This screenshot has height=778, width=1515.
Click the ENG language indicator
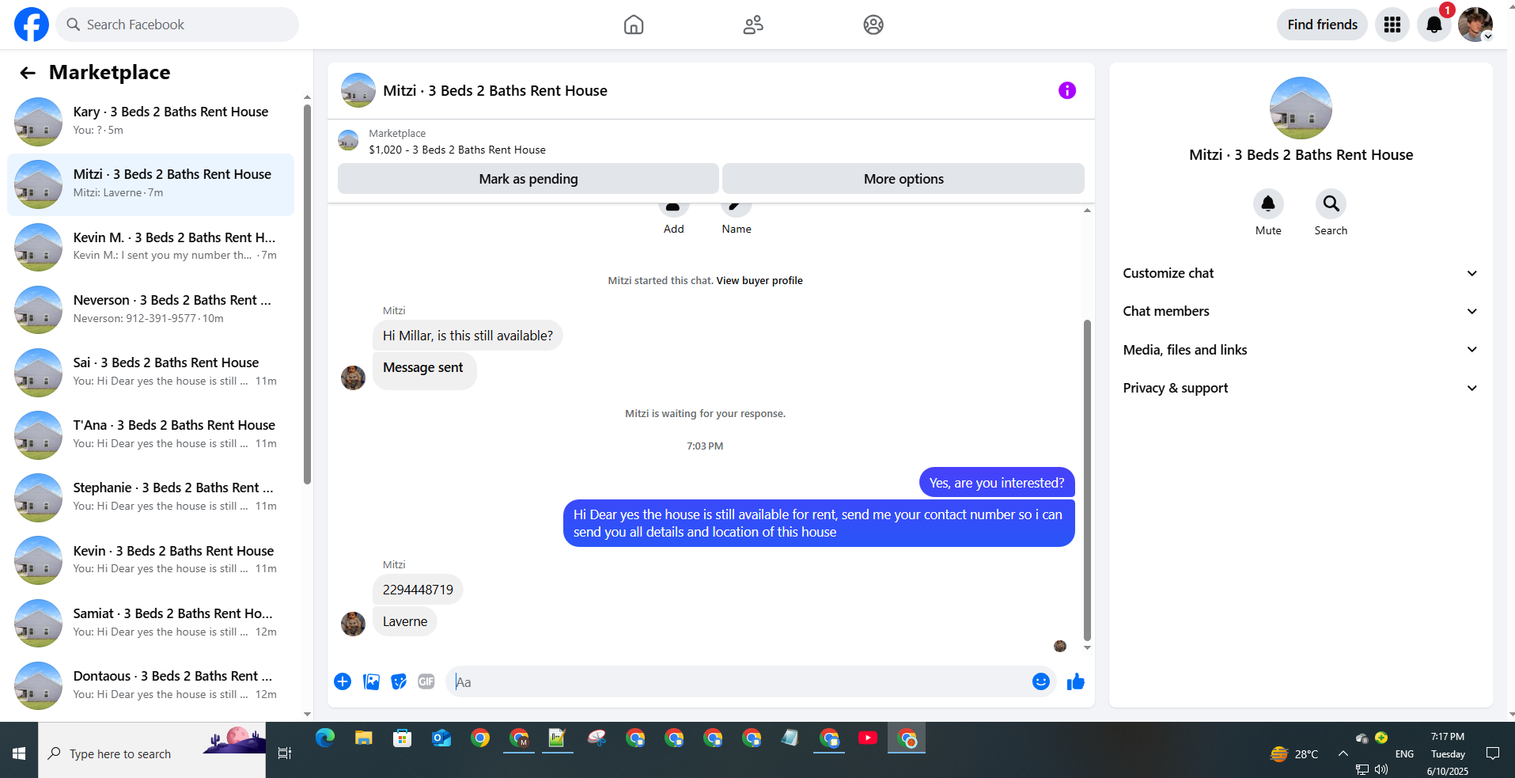click(1404, 753)
